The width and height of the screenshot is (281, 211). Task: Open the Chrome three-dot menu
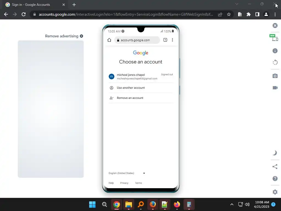click(275, 14)
